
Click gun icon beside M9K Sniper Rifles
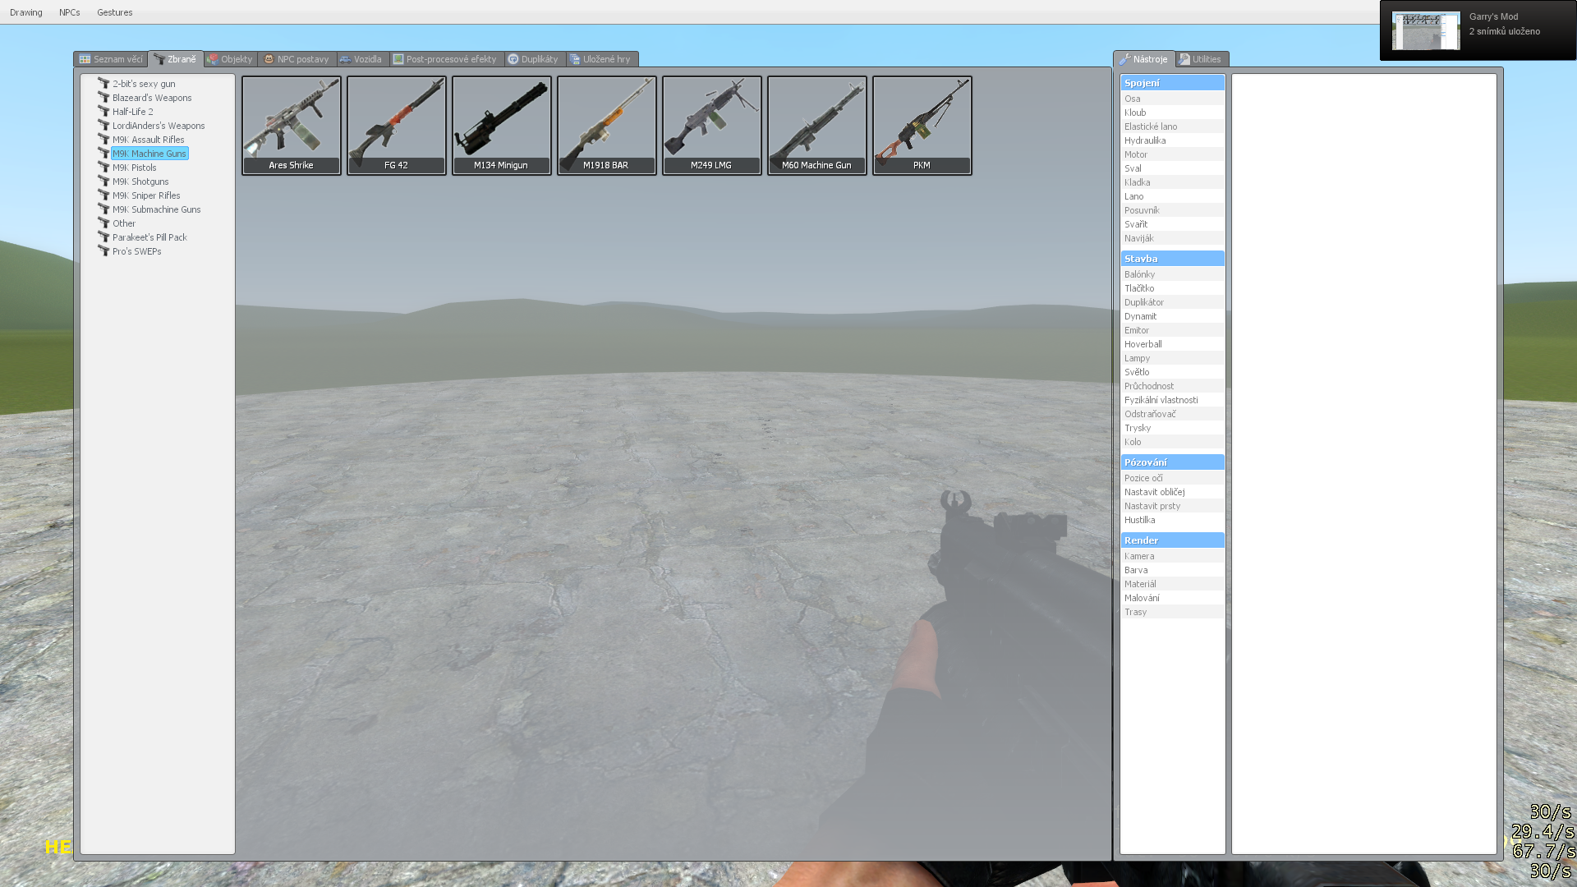point(103,195)
